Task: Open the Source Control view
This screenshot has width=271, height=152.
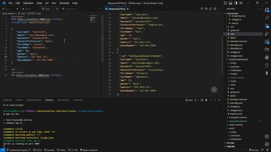Action: [x=267, y=26]
